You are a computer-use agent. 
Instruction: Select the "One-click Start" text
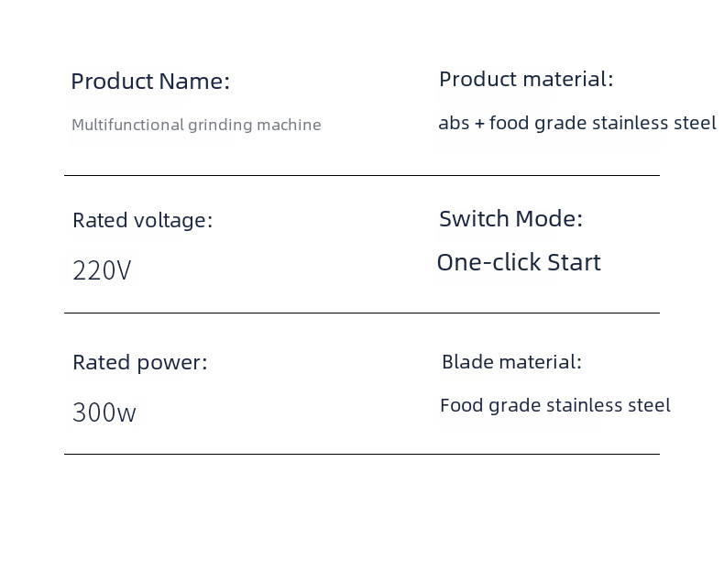[x=519, y=263]
